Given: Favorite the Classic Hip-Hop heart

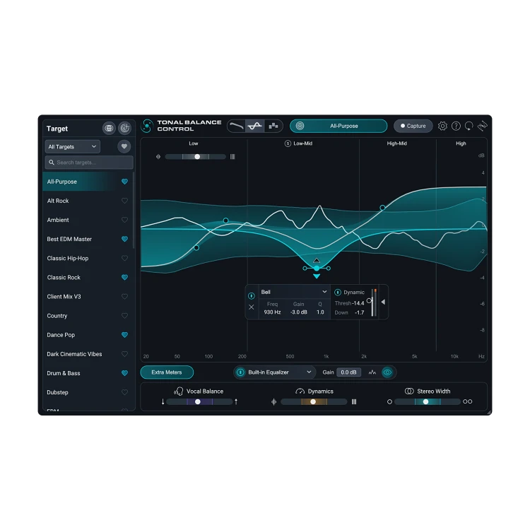Looking at the screenshot, I should tap(124, 258).
